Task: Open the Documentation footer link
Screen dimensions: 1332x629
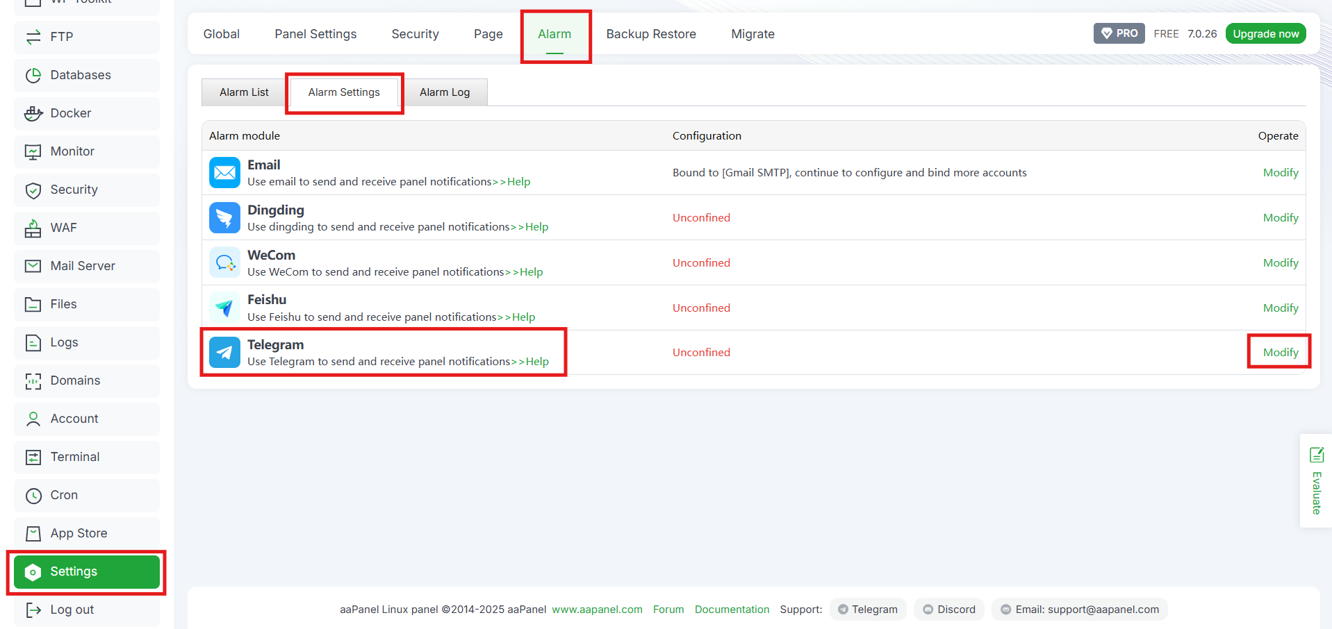Action: pos(732,610)
